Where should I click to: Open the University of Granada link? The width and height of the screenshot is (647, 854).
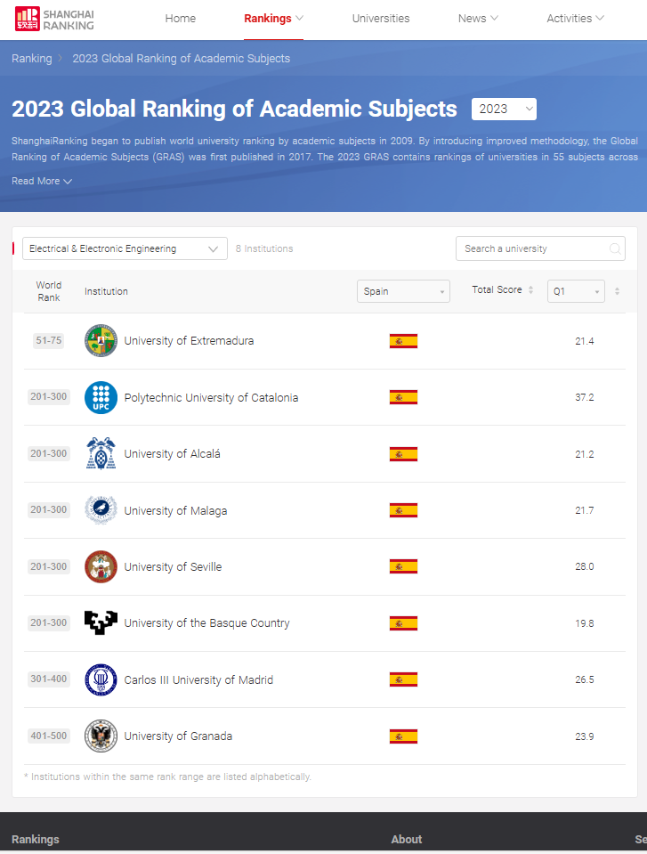(x=178, y=736)
